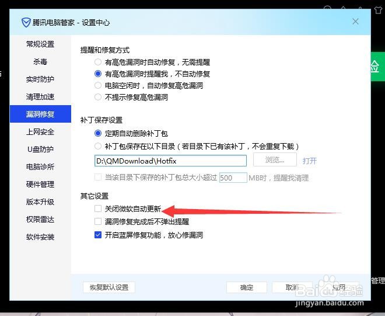Image resolution: width=385 pixels, height=316 pixels.
Task: Click the 应用 button
Action: click(339, 287)
